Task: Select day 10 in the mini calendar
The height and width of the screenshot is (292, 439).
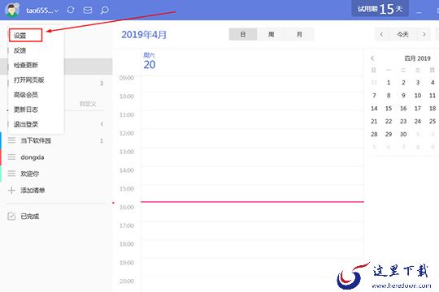Action: pos(418,95)
